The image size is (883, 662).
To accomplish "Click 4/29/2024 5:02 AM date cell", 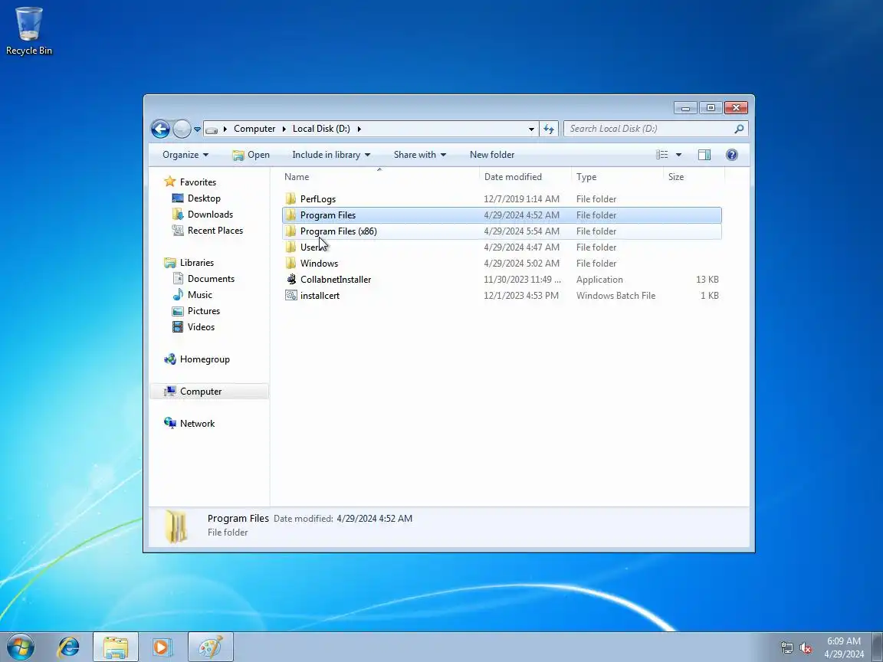I will 521,264.
